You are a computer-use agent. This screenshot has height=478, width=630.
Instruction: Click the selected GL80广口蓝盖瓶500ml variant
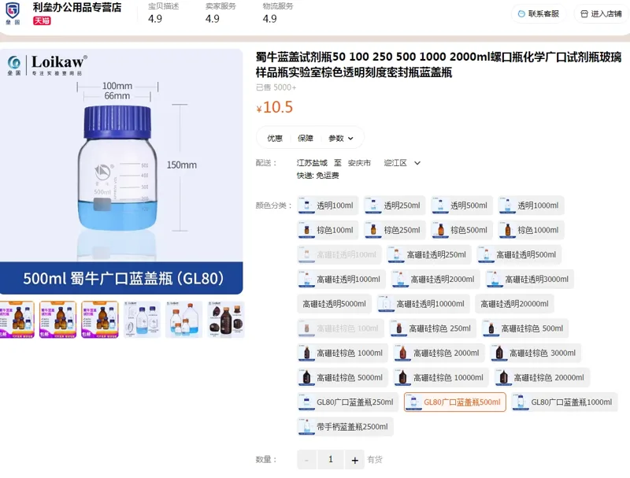point(455,402)
